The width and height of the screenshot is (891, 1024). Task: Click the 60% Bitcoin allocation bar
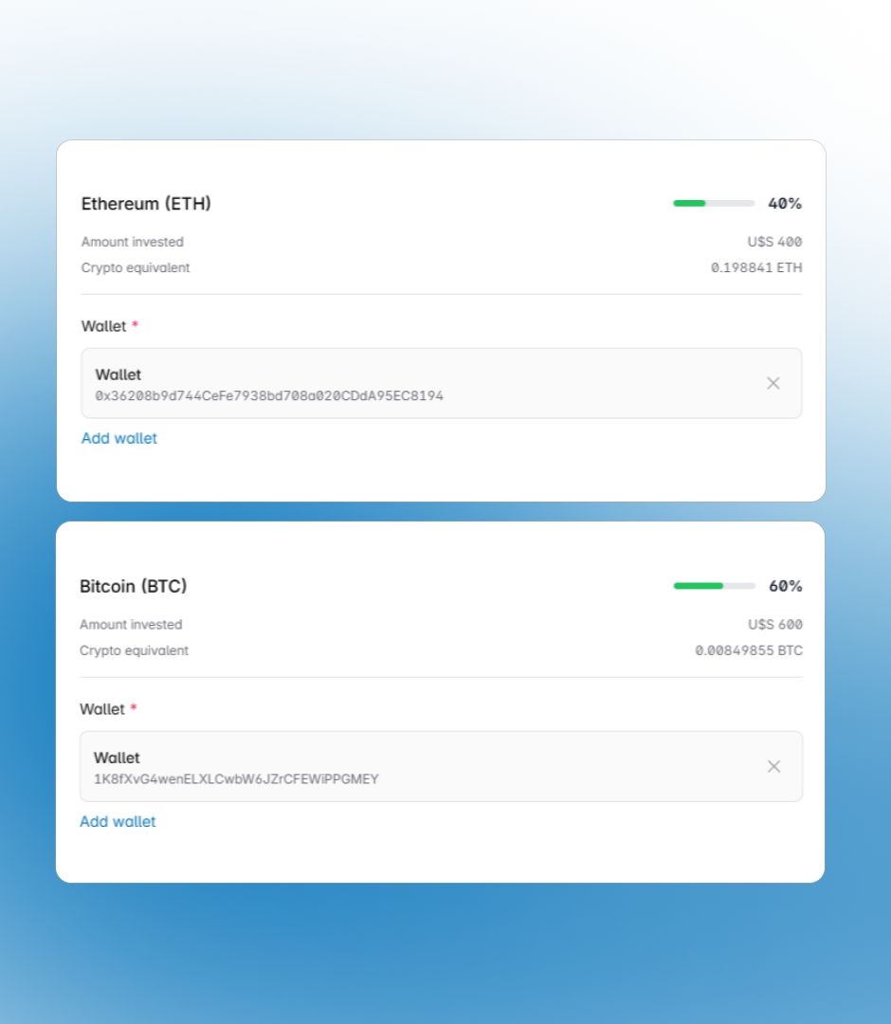(713, 586)
